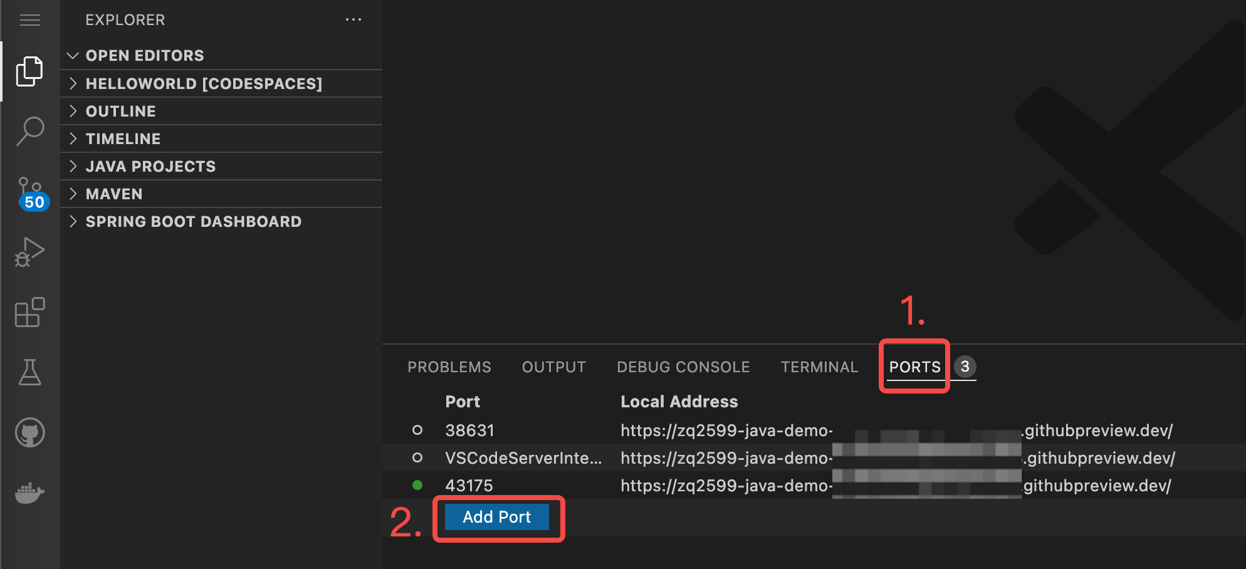
Task: Click the EXPLORER panel title
Action: (x=125, y=20)
